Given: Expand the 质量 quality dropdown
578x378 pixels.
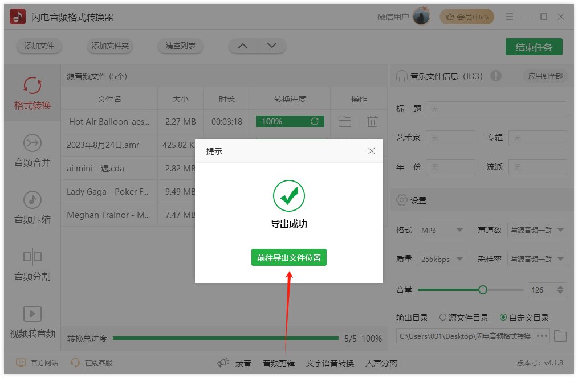Looking at the screenshot, I should (x=442, y=259).
